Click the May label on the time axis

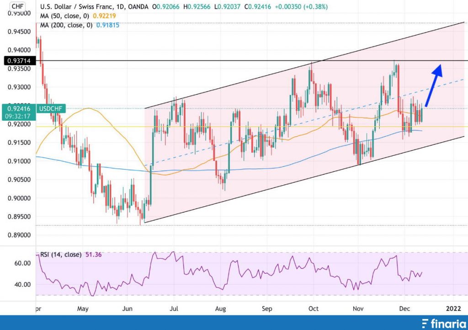83,309
